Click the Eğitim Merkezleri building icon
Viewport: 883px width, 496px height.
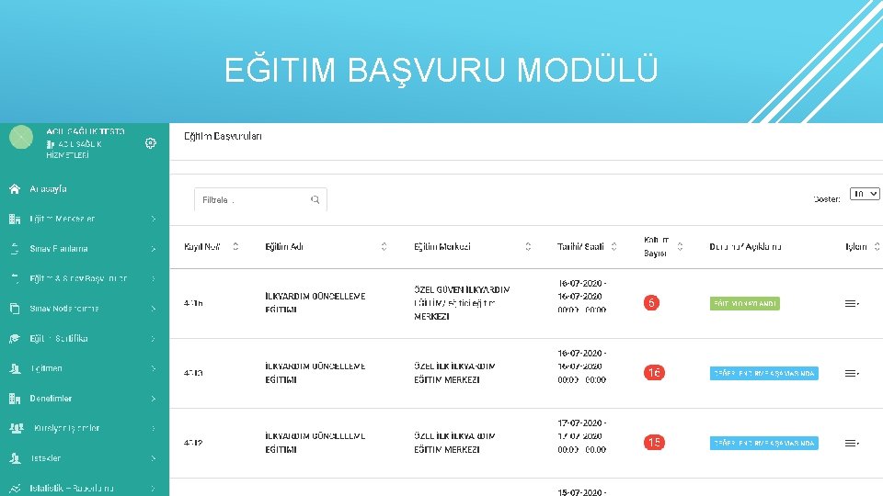click(x=15, y=219)
